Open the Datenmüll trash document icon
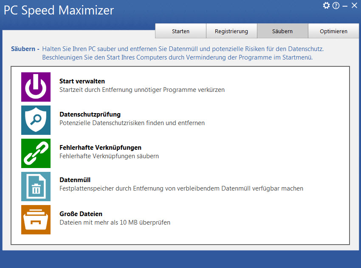 coord(36,187)
